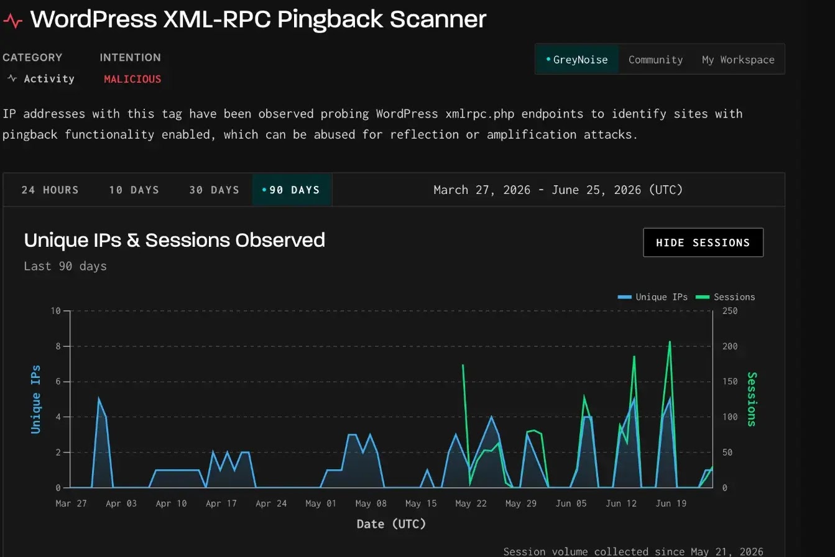835x557 pixels.
Task: Click the unique IPs peak near Mar 31
Action: [99, 399]
